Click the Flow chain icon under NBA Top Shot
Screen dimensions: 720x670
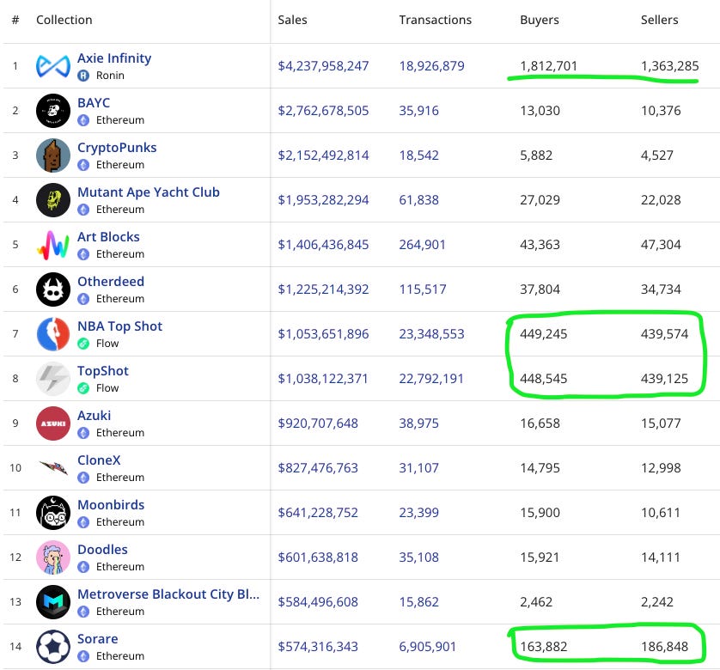point(83,344)
